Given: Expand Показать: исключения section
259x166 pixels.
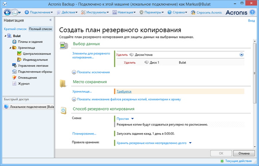Looking at the screenshot, I should pos(91,72).
